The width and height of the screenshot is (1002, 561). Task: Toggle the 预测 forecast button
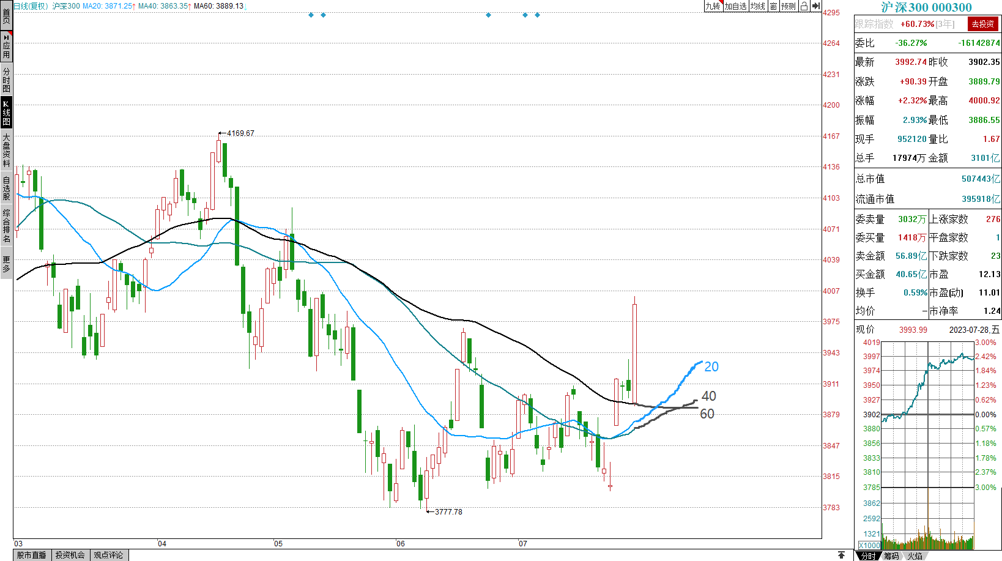[789, 6]
